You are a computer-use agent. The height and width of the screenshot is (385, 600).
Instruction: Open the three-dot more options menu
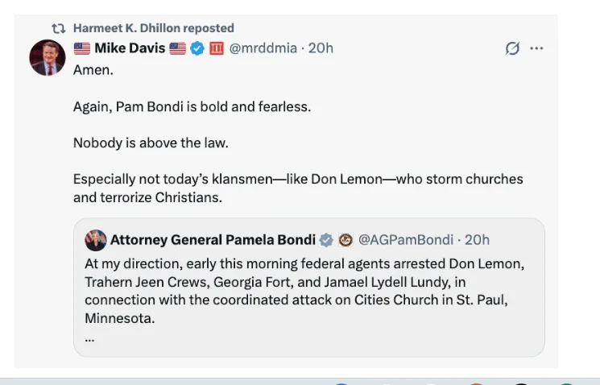536,48
